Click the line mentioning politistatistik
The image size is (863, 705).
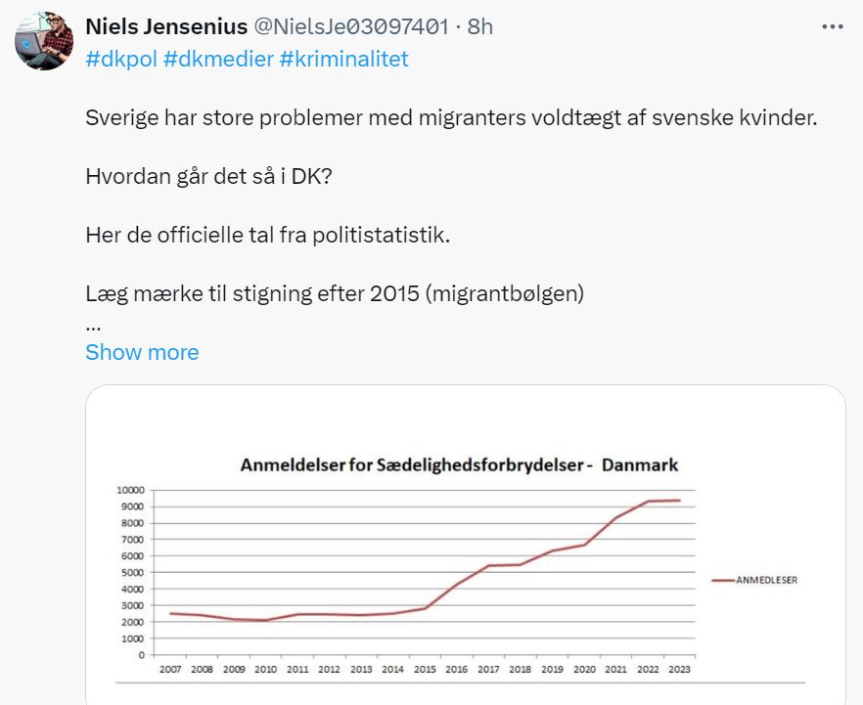pyautogui.click(x=267, y=236)
